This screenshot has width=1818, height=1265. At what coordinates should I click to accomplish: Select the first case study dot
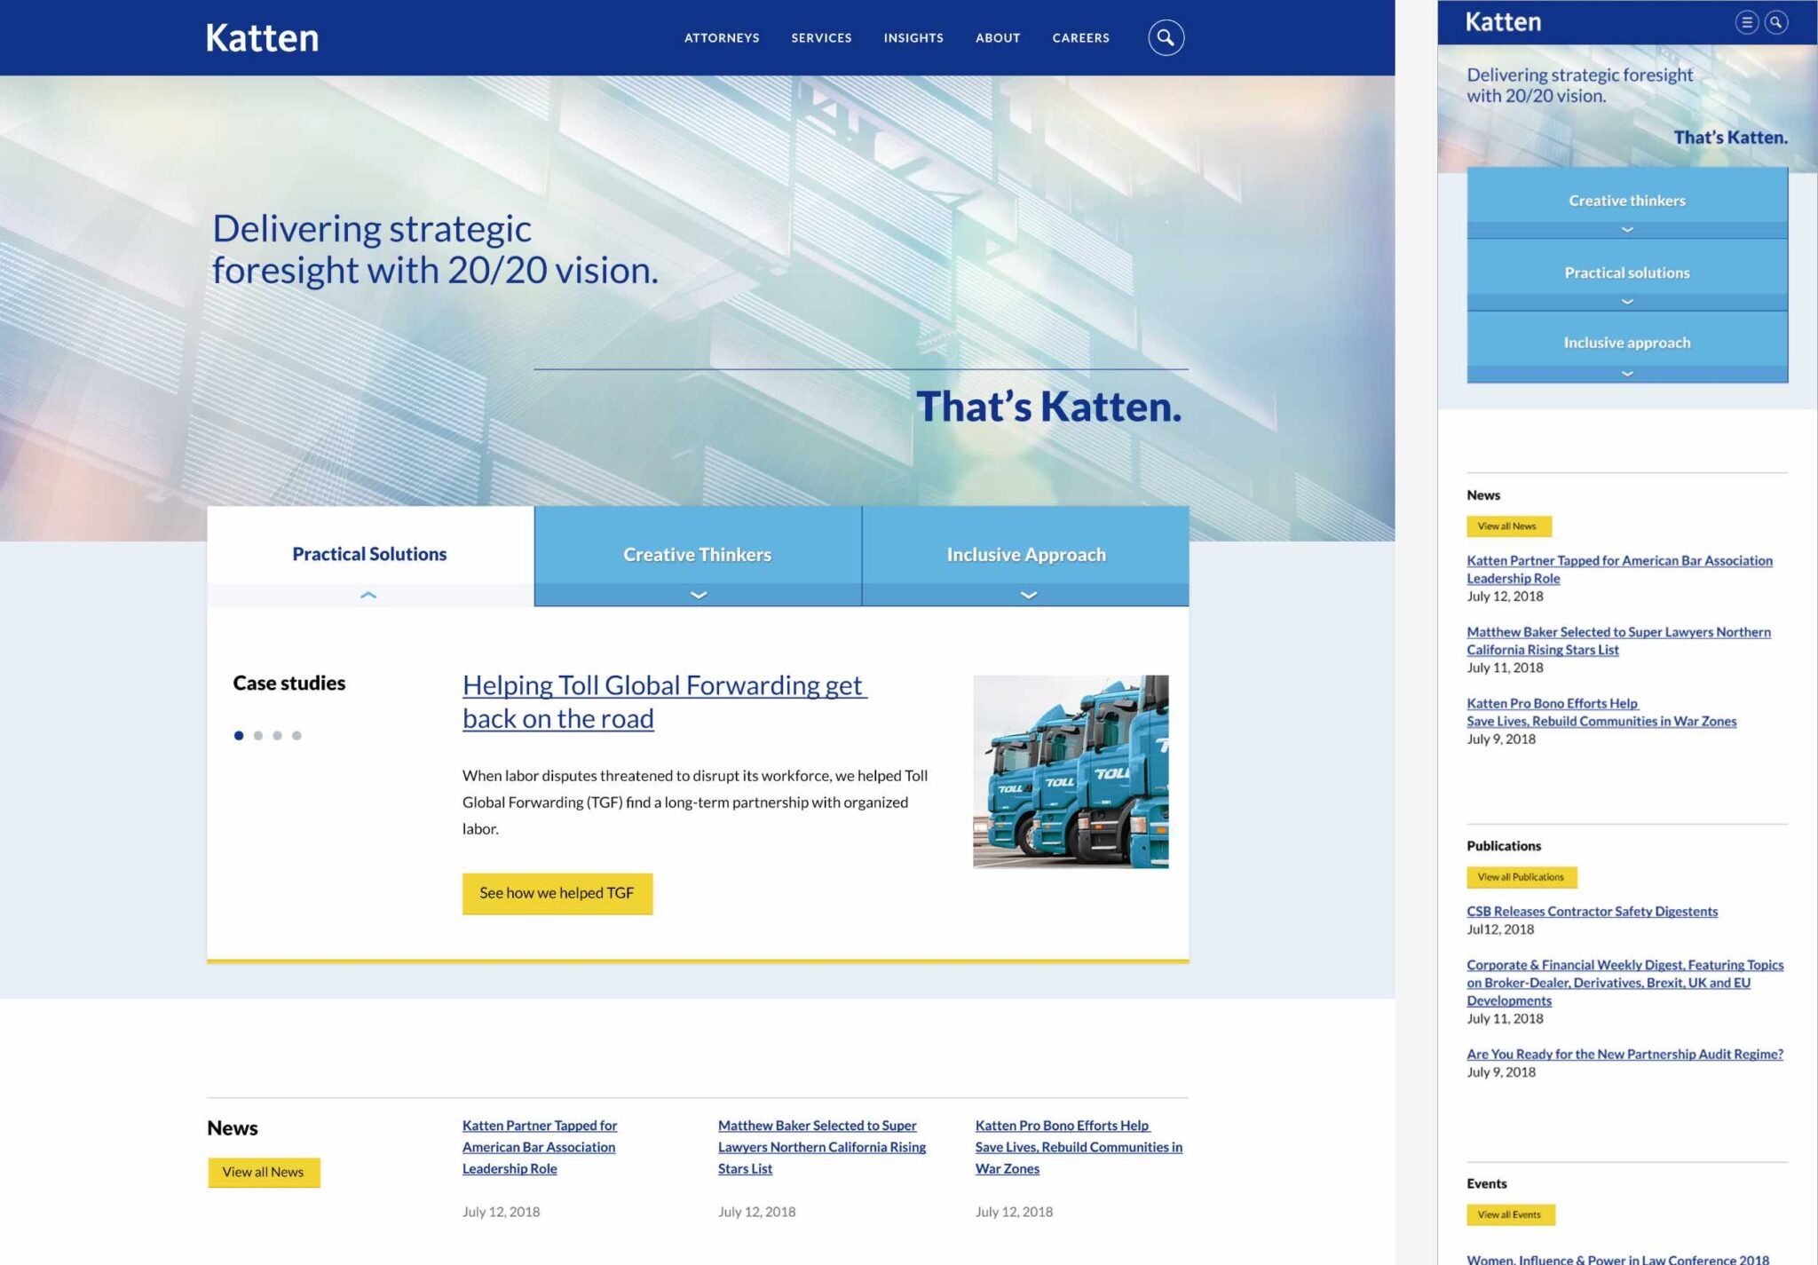coord(238,735)
